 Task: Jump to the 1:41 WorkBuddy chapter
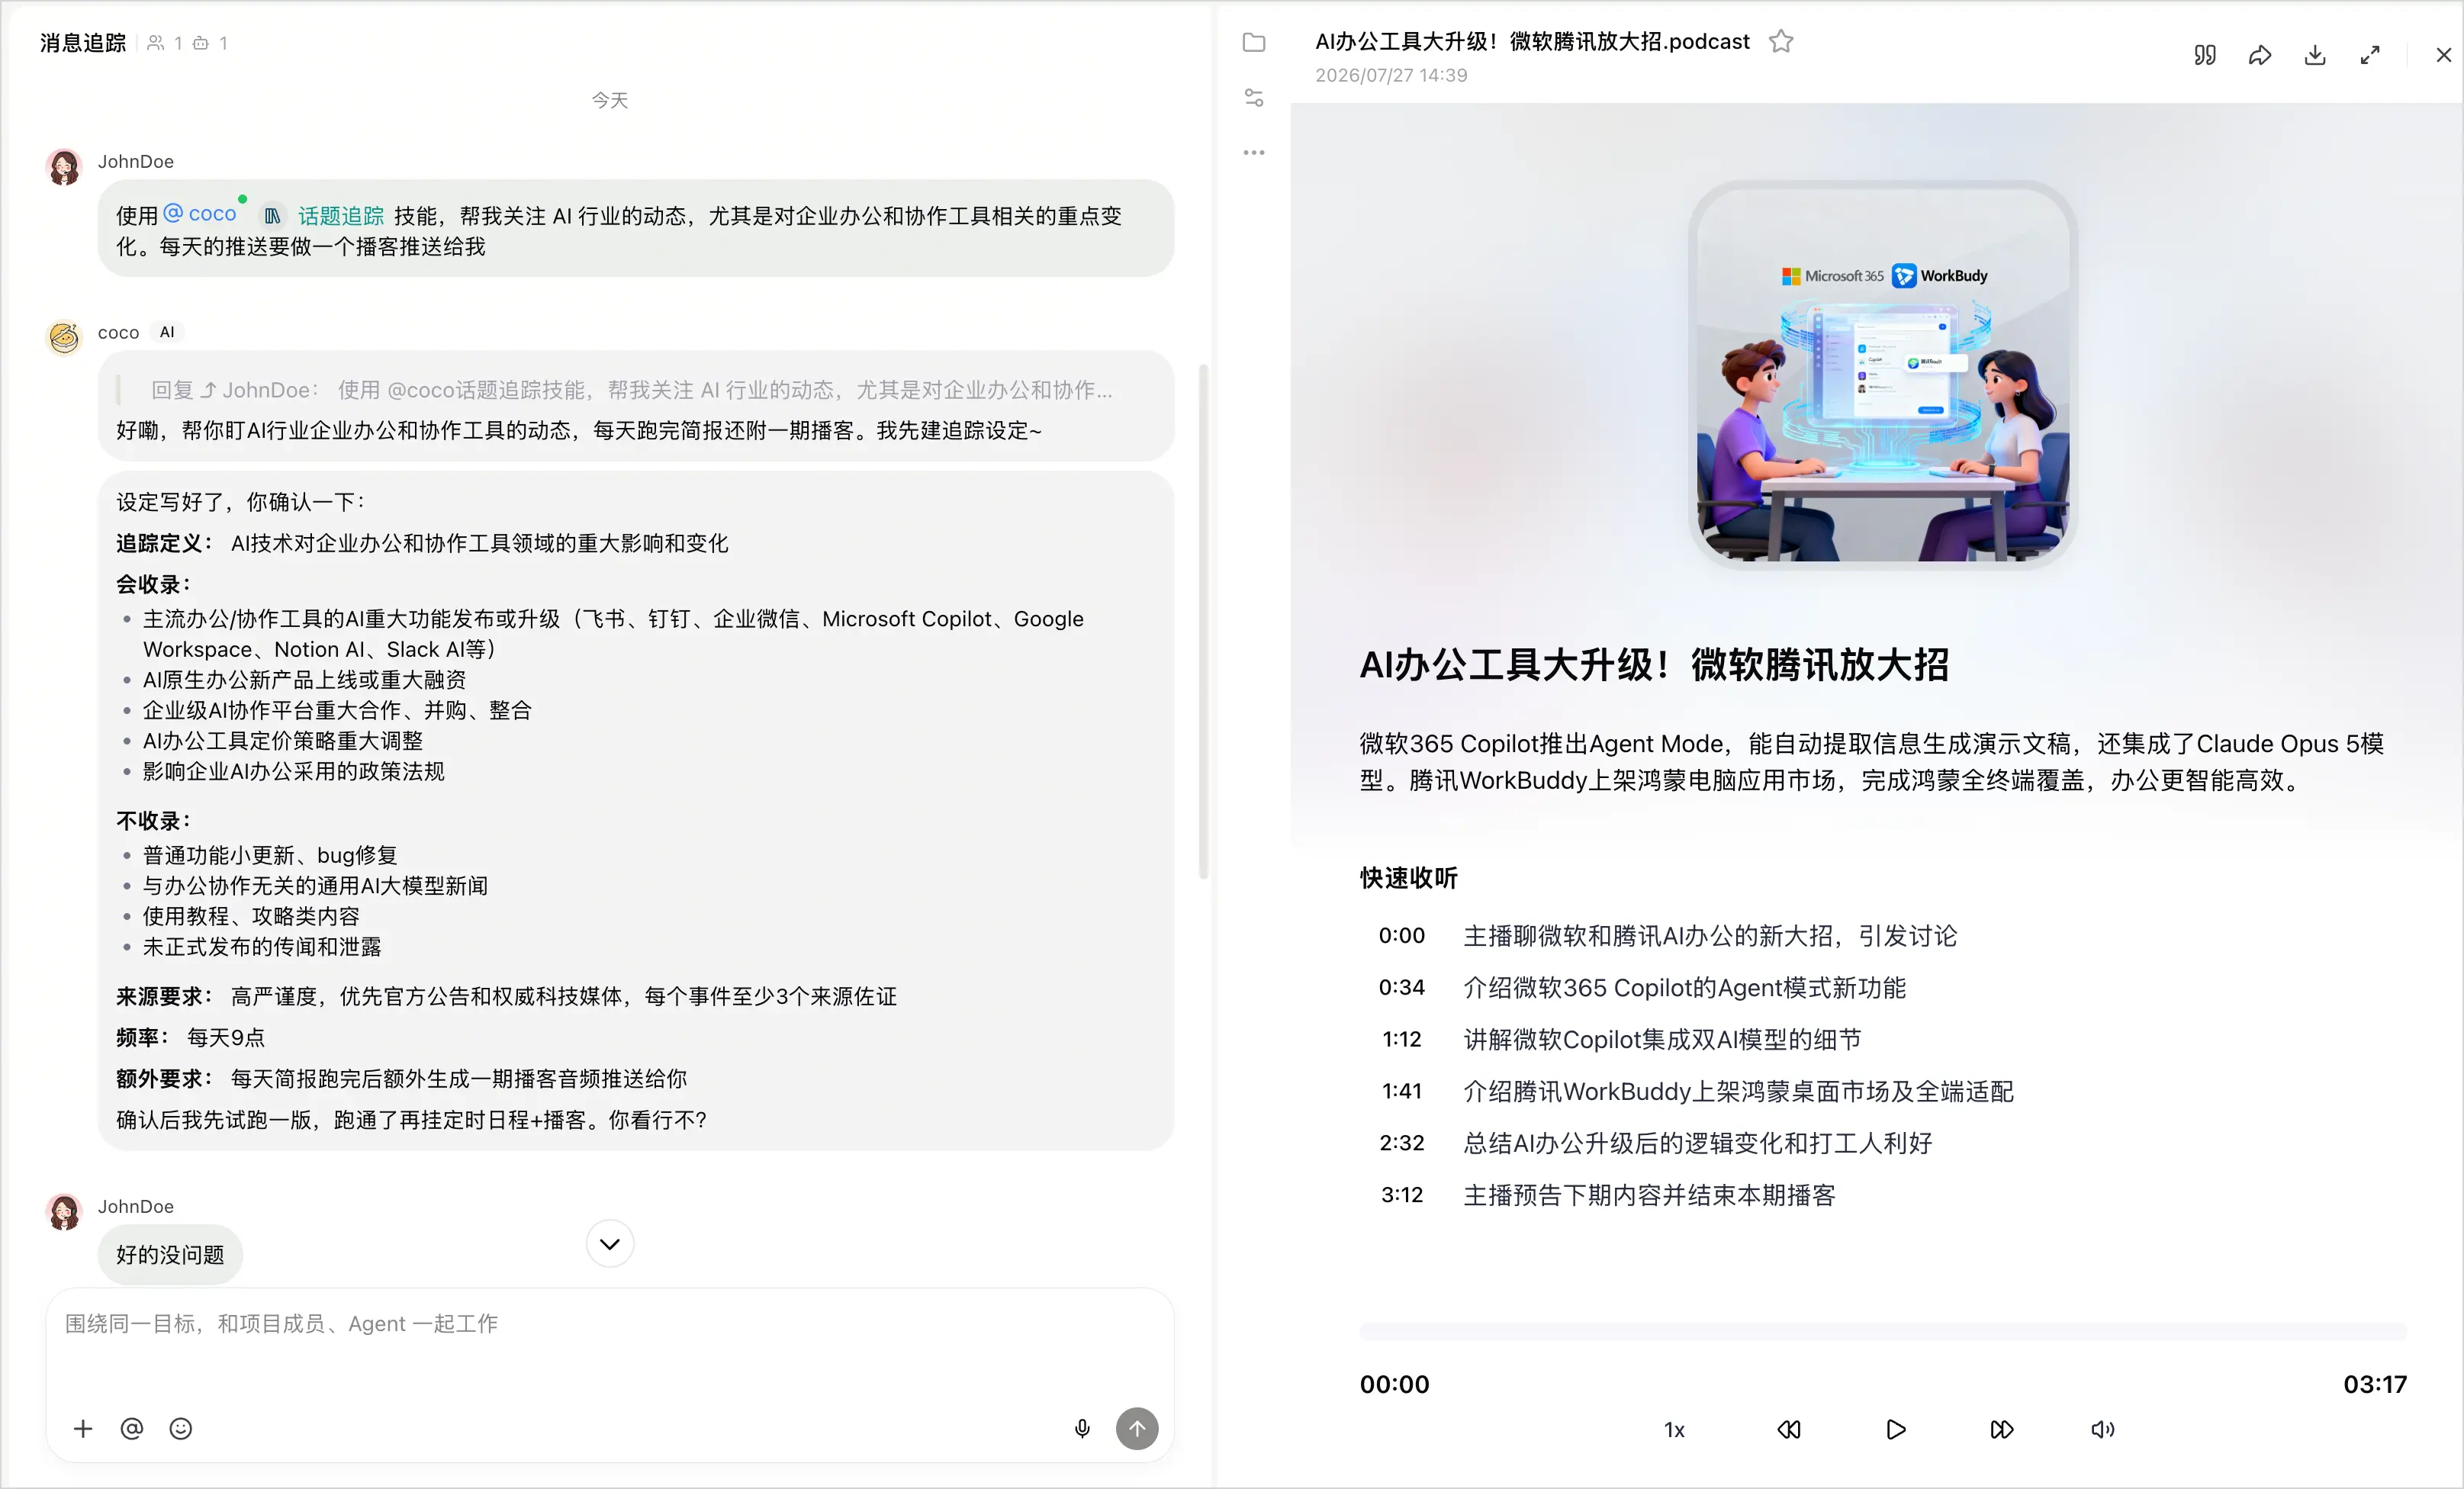click(x=1697, y=1091)
